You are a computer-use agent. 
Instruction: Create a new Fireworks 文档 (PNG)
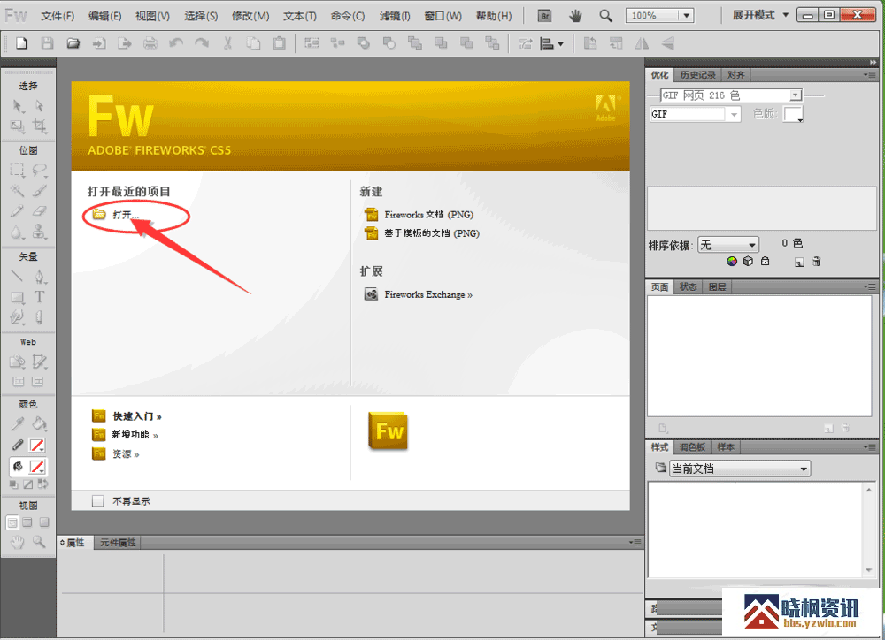tap(431, 215)
